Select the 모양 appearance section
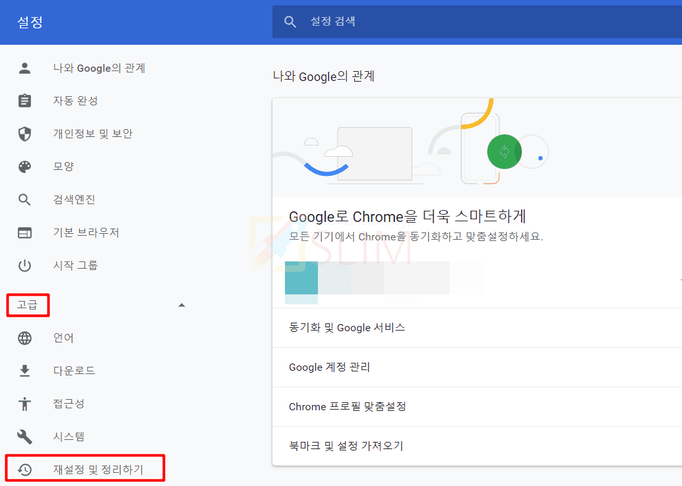682x486 pixels. (63, 167)
